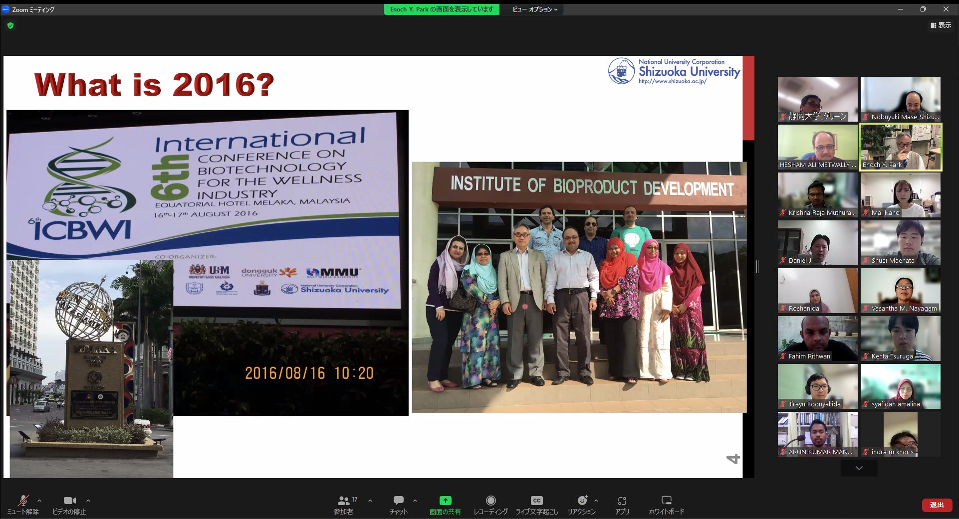Click the Enoch Y. Park screen sharing banner
The image size is (959, 519).
pyautogui.click(x=442, y=9)
